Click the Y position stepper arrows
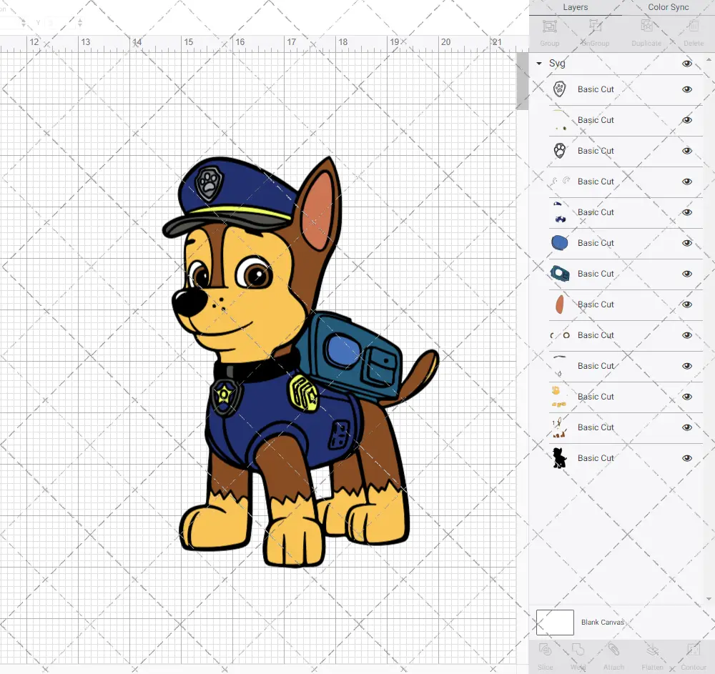The height and width of the screenshot is (674, 715). click(80, 22)
